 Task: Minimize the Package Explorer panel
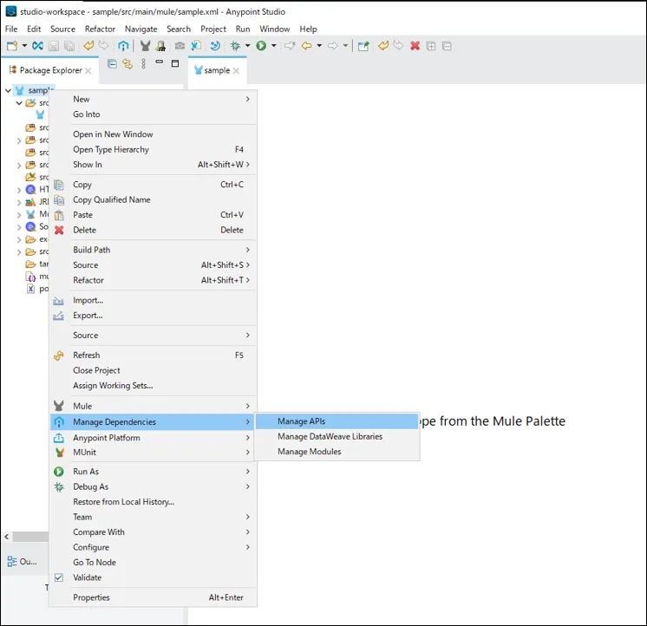160,62
